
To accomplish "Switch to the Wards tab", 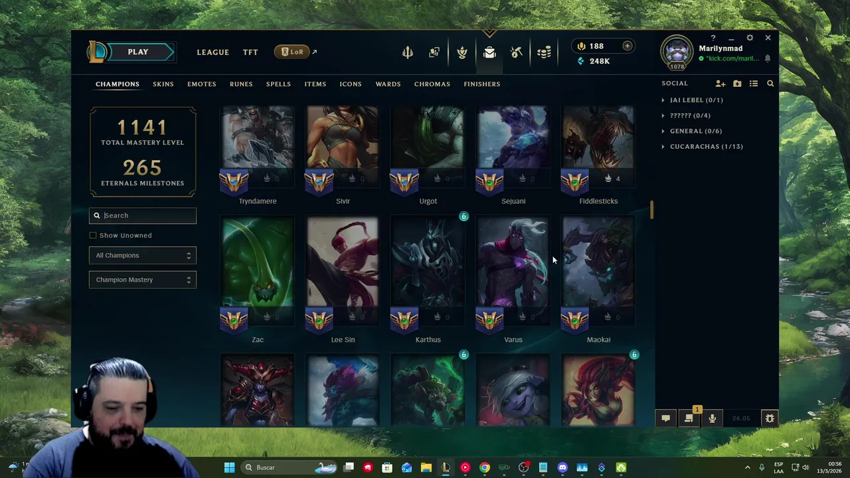I will point(388,84).
